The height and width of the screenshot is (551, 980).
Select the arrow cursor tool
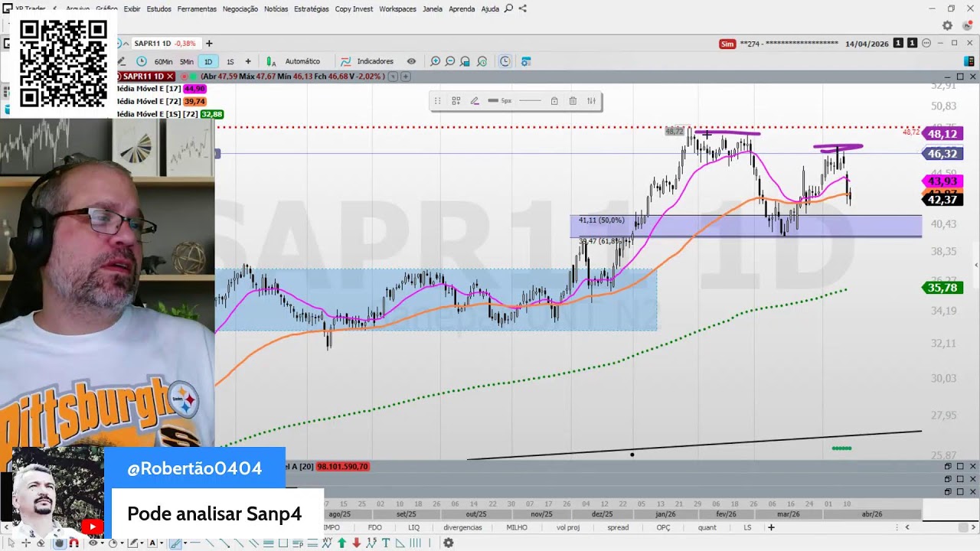[11, 543]
